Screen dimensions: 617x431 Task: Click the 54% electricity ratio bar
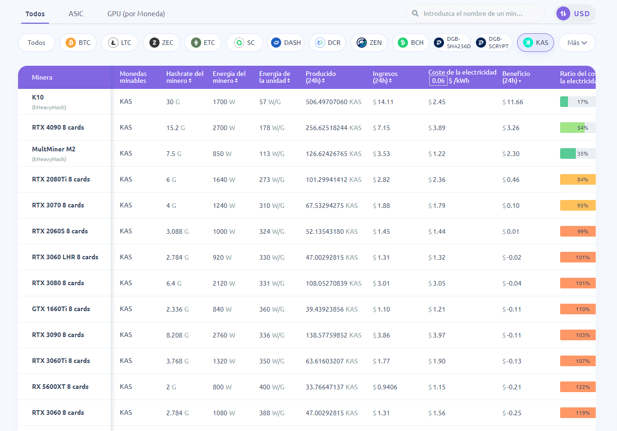click(578, 128)
